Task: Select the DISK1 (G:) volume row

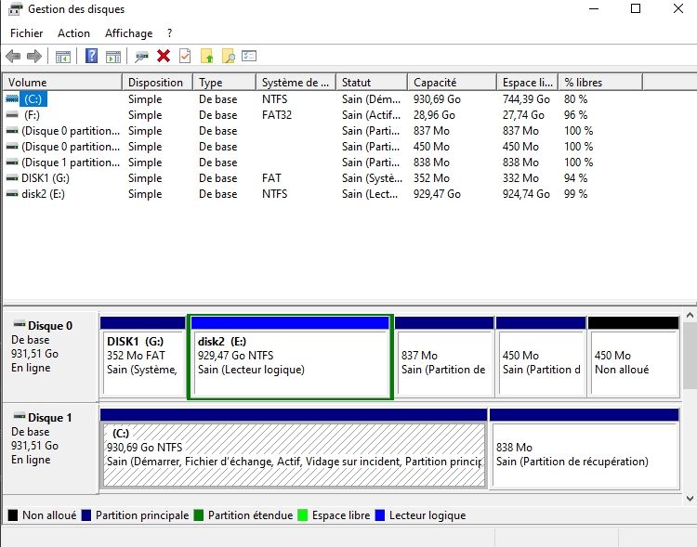Action: (323, 178)
